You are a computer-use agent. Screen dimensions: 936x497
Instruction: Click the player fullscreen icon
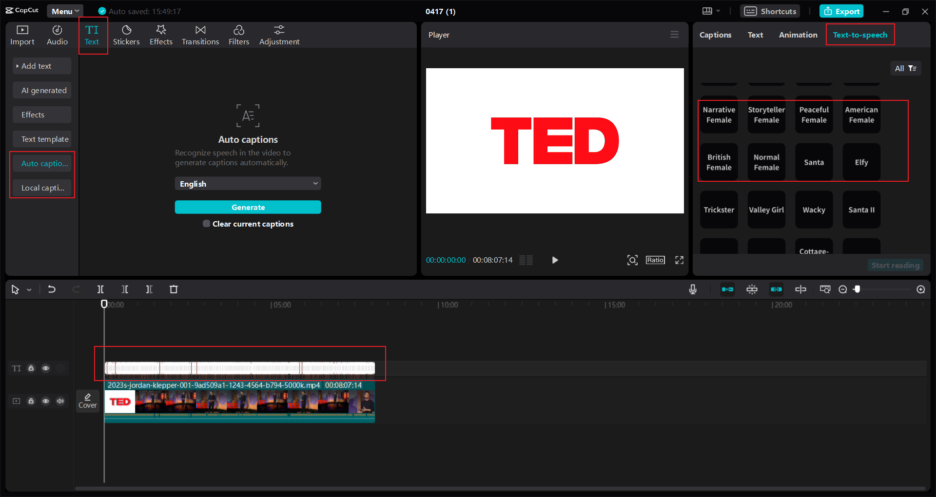point(679,260)
